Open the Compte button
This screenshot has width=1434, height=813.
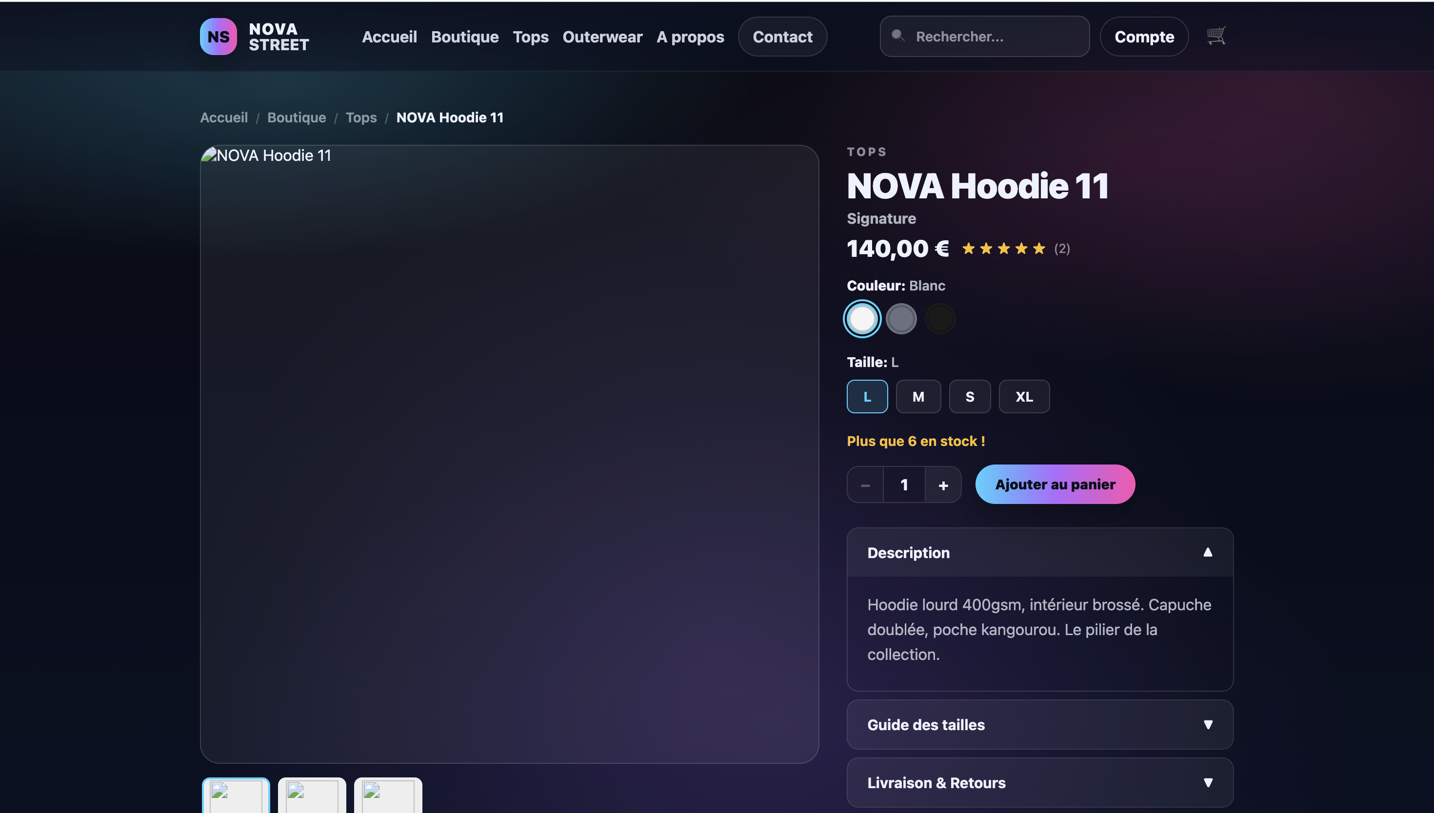(1143, 37)
